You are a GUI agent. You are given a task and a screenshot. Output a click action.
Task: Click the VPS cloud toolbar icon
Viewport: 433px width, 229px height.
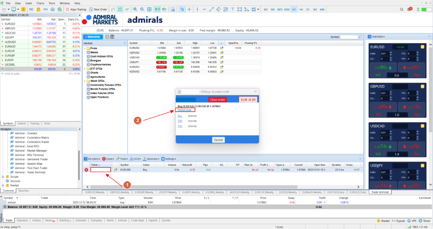52,9
